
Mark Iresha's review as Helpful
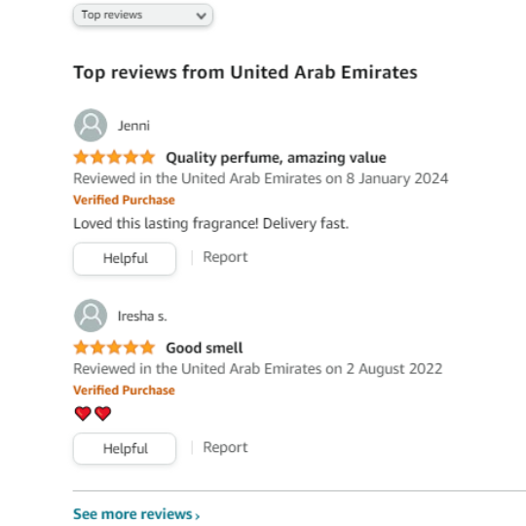[125, 448]
